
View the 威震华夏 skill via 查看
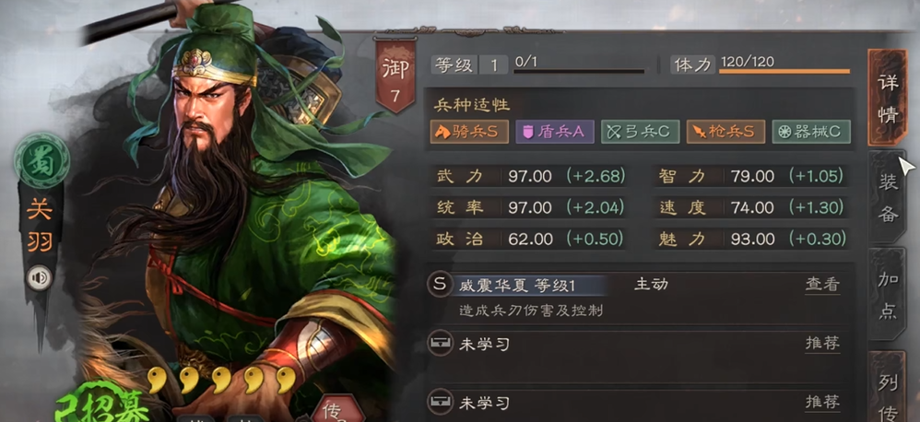coord(822,285)
